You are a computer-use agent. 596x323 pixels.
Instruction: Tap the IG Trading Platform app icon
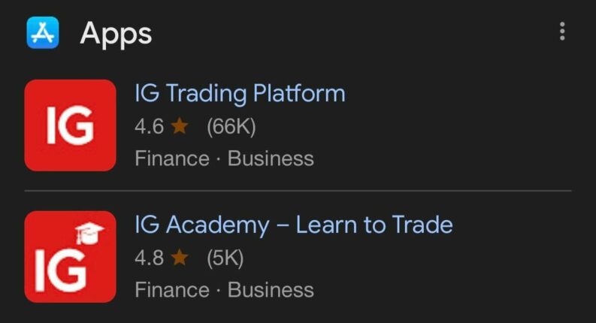pyautogui.click(x=70, y=125)
